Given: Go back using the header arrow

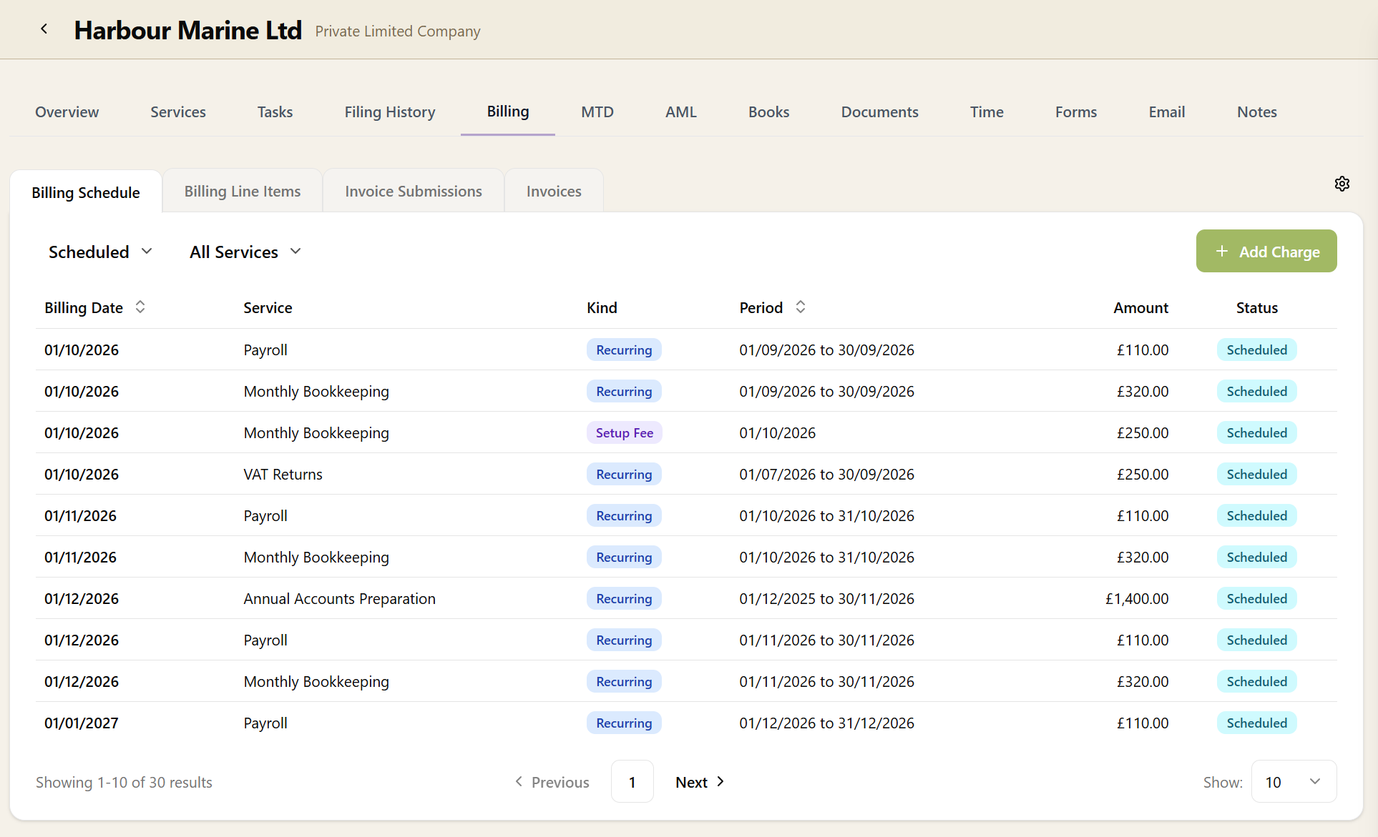Looking at the screenshot, I should click(44, 29).
